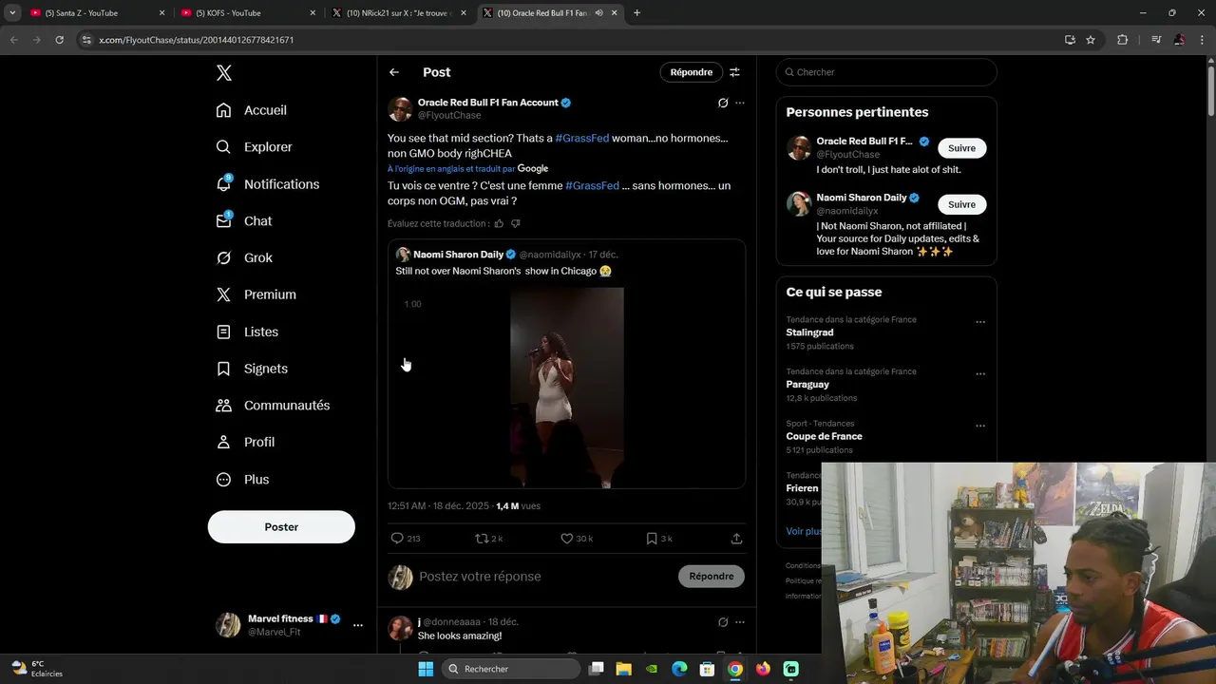The height and width of the screenshot is (684, 1216).
Task: Open the tab search dropdown arrow
Action: pos(12,13)
